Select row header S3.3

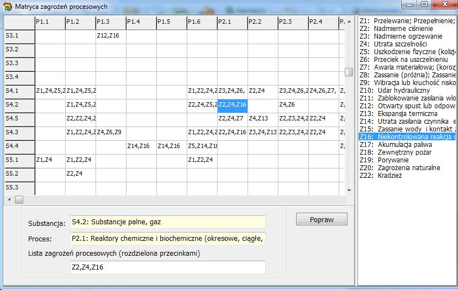click(x=20, y=64)
